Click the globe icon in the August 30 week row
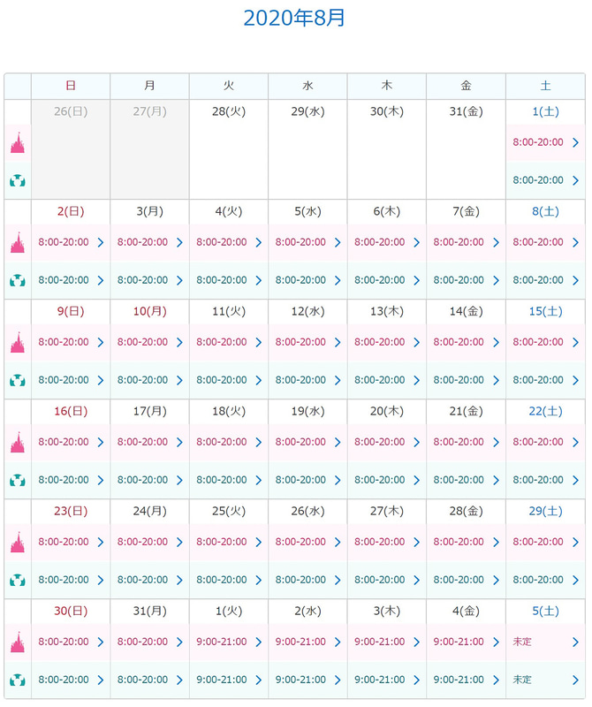592x707 pixels. click(18, 680)
